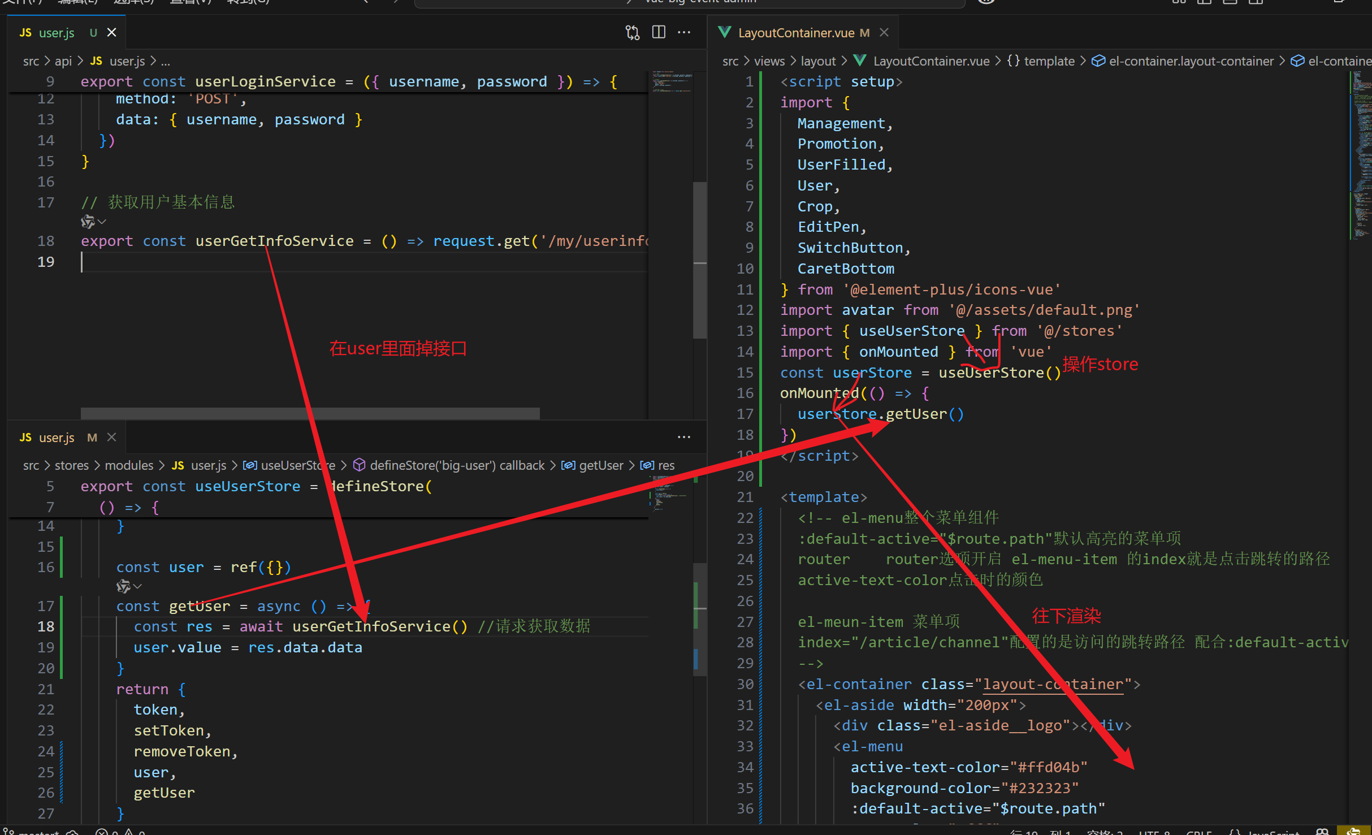
Task: Split the user.js editor to the right
Action: coord(659,33)
